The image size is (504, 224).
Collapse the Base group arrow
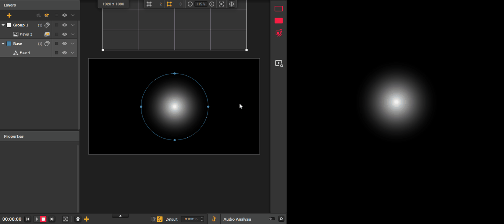point(3,44)
